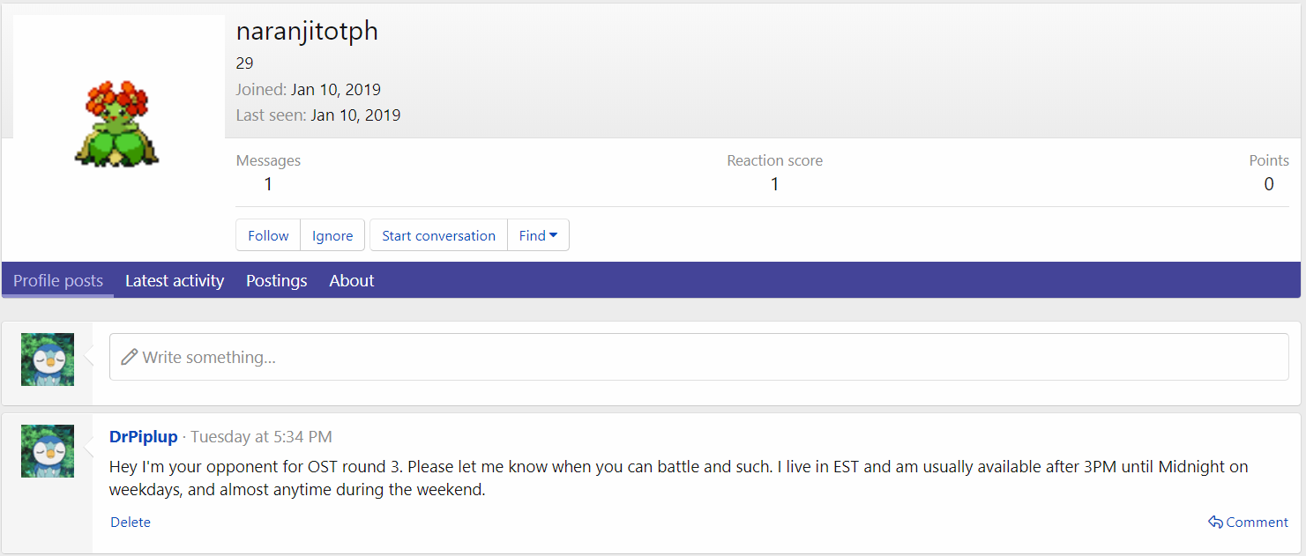Click the Reaction score value
1306x556 pixels.
774,184
